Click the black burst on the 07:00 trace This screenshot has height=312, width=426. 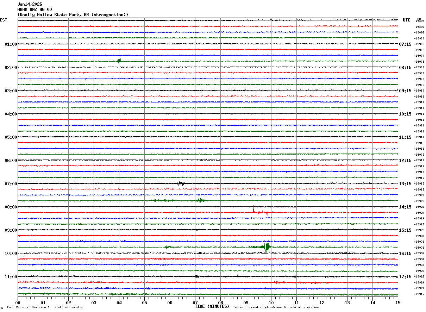point(181,183)
